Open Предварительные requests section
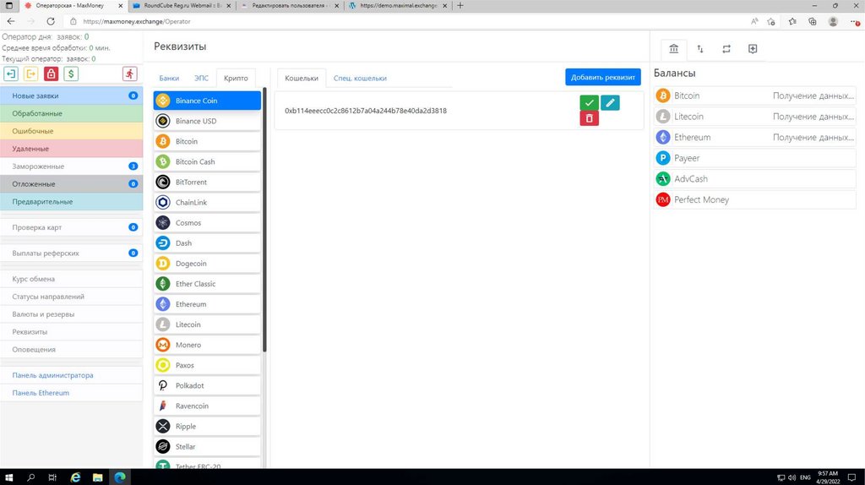This screenshot has width=865, height=485. (x=71, y=201)
